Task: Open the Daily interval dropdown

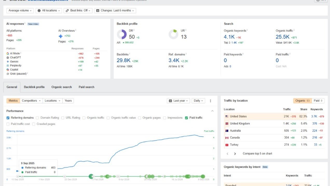Action: click(199, 101)
